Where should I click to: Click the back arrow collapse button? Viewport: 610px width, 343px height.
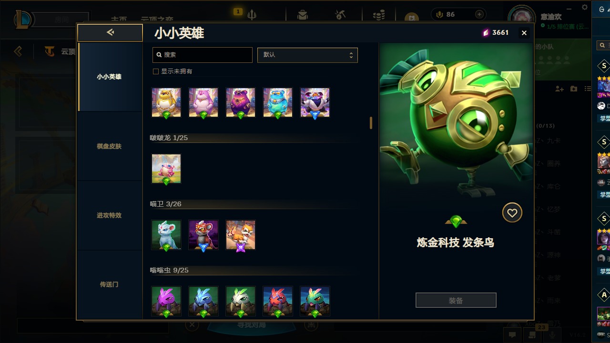click(x=110, y=32)
